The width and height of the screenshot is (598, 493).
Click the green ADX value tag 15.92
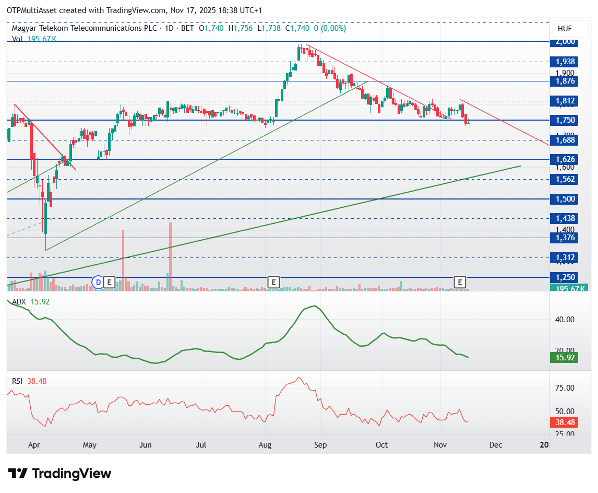click(565, 358)
